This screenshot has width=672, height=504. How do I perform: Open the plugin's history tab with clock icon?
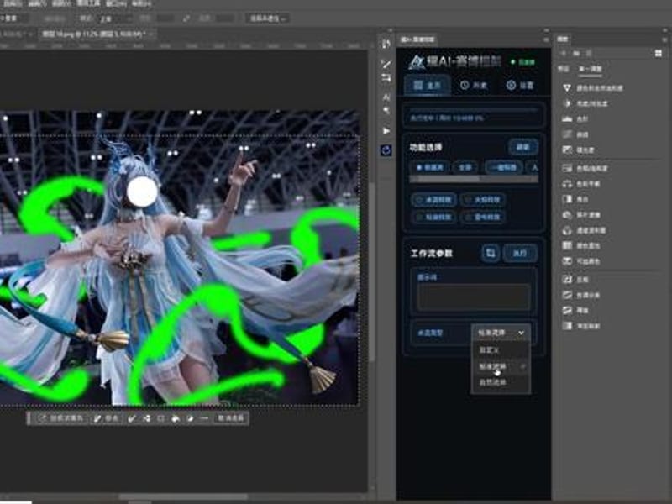474,85
